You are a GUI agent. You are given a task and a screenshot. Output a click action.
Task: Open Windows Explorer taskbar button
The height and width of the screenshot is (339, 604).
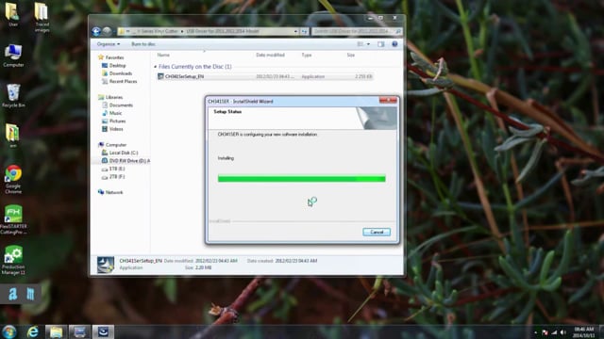point(56,331)
